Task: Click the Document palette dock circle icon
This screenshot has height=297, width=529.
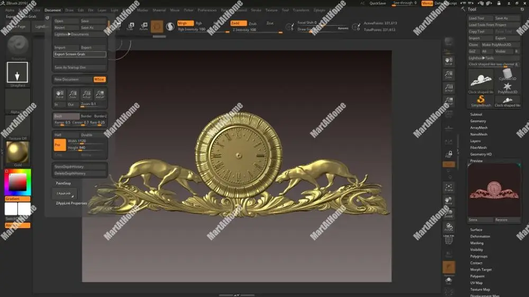Action: point(47,18)
